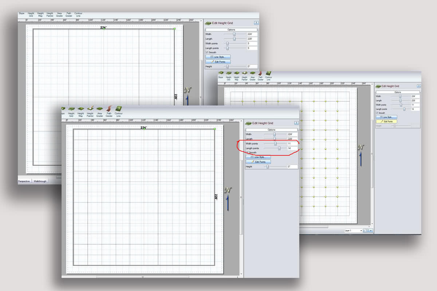Activate Path Grader tool in front window
Screen dimensions: 437x291
pyautogui.click(x=109, y=111)
